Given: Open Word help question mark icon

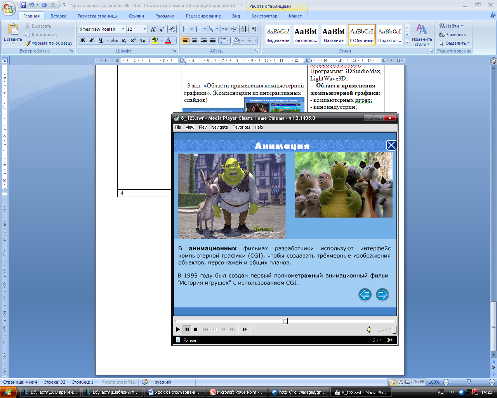Looking at the screenshot, I should 492,16.
